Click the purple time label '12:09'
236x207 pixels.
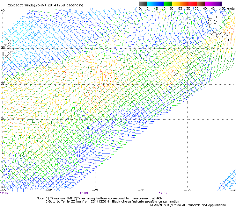coord(163,193)
